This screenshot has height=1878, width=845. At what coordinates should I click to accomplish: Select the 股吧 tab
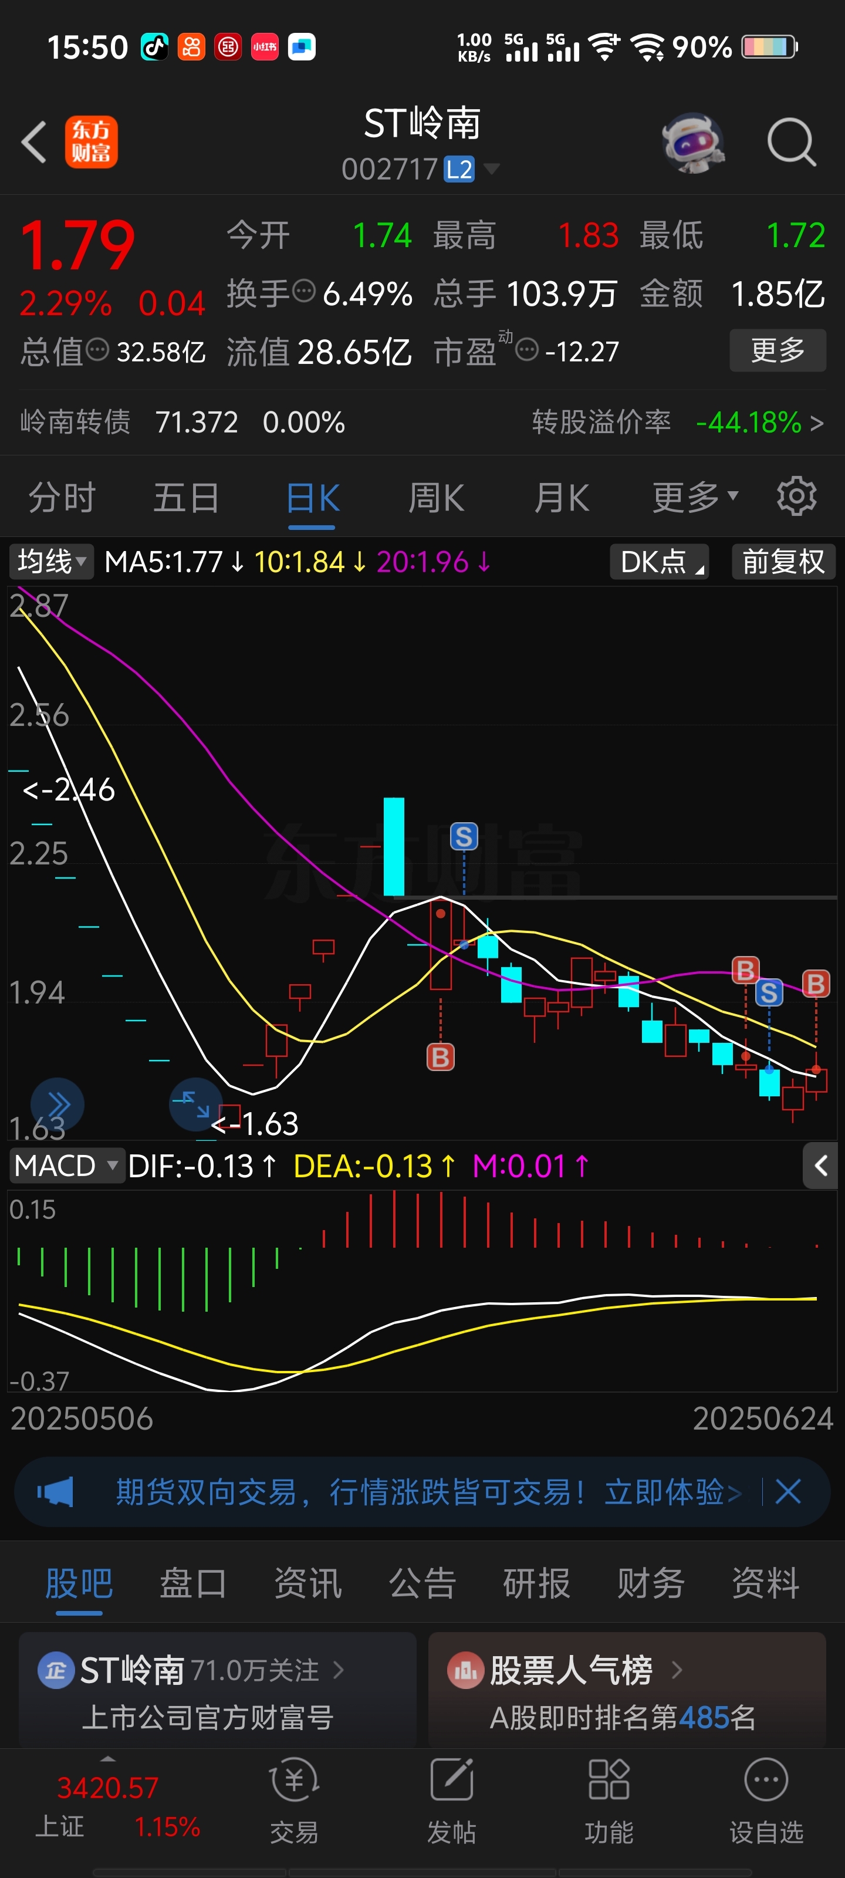(79, 1583)
